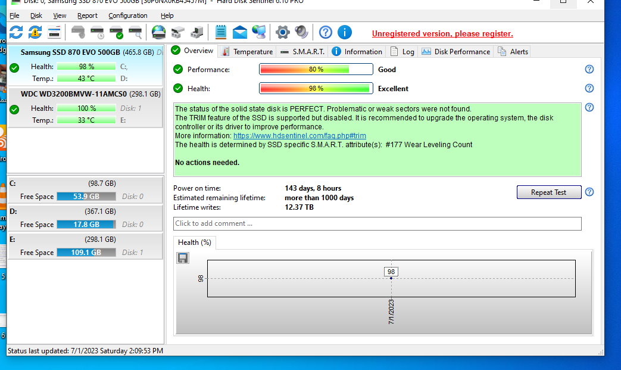Click help icon beside the status text box
Screen dimensions: 621x370
(x=589, y=107)
